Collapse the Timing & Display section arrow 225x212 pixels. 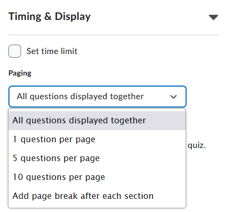(213, 17)
